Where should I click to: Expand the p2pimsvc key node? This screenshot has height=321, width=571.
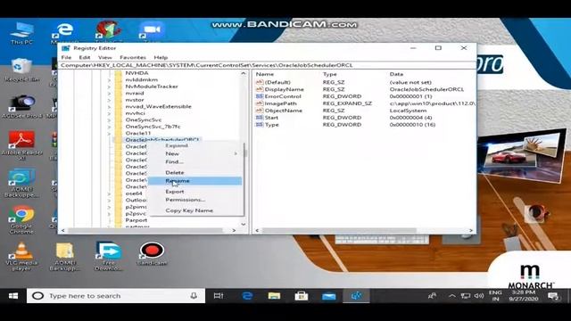[x=109, y=207]
